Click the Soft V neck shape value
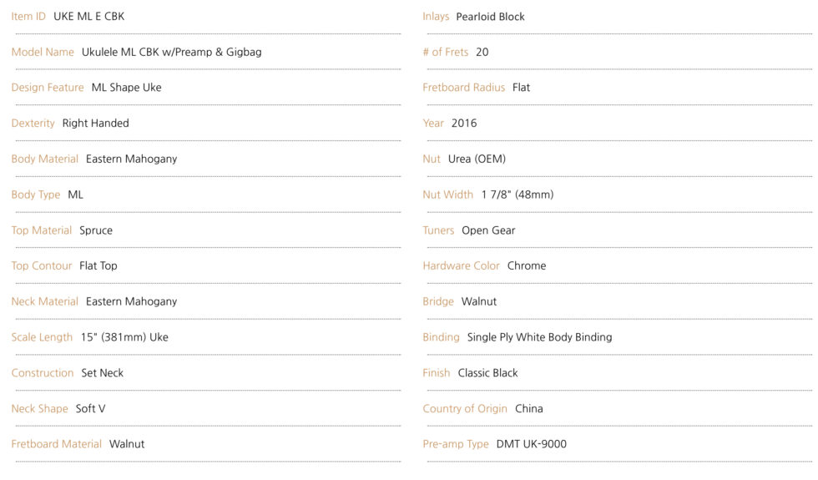The height and width of the screenshot is (480, 818). (91, 408)
